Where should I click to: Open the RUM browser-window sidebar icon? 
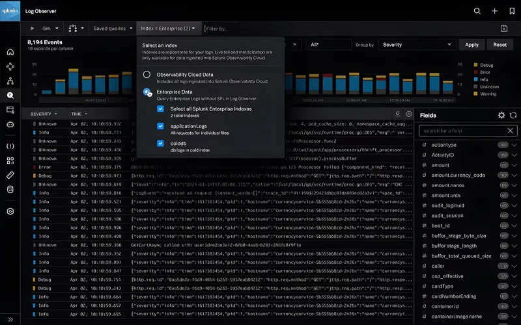pyautogui.click(x=10, y=110)
